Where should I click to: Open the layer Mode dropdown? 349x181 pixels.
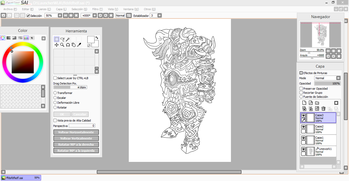tap(338, 78)
